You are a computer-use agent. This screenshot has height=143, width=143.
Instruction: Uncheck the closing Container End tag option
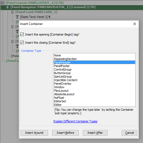[x=22, y=43]
